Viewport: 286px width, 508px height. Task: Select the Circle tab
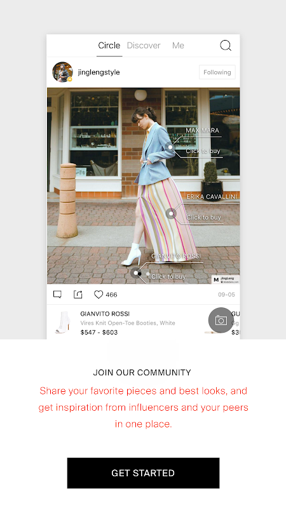click(109, 45)
